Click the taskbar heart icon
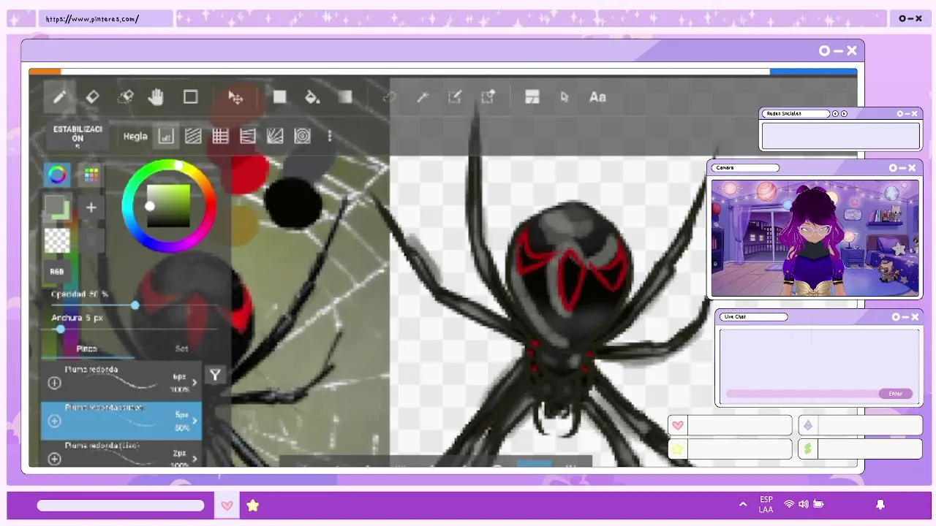Screen dimensions: 936x526 tap(227, 506)
